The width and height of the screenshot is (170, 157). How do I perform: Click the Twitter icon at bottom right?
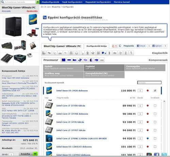164,155
